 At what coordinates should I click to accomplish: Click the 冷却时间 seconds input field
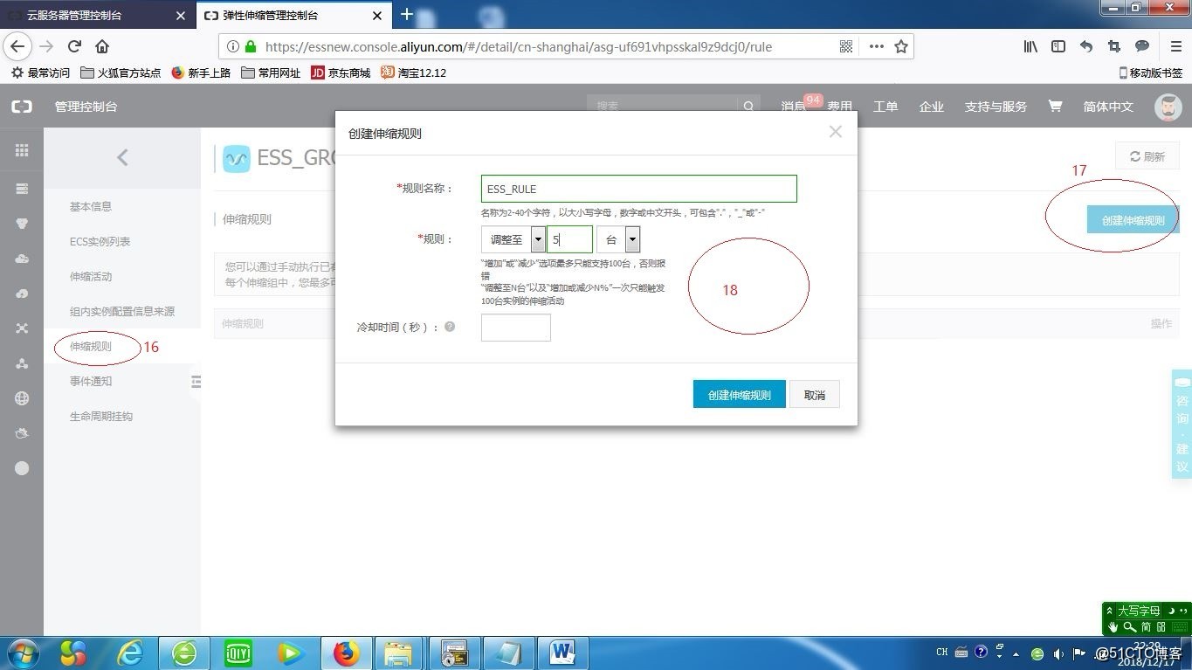(x=516, y=328)
